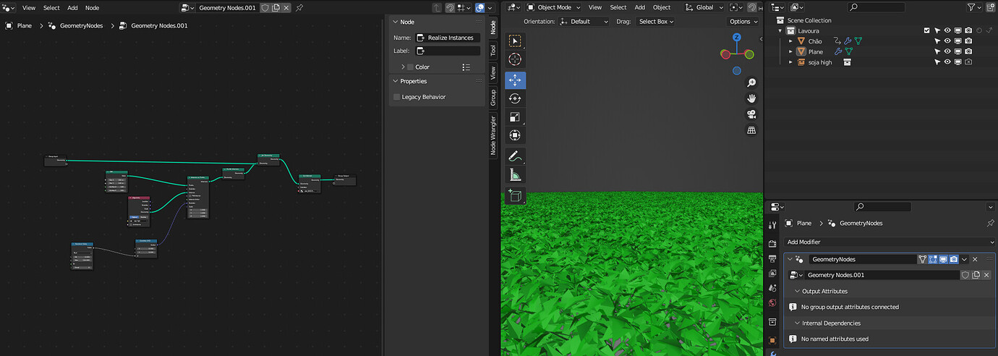The width and height of the screenshot is (998, 356).
Task: Toggle camera view in the viewport
Action: 751,114
